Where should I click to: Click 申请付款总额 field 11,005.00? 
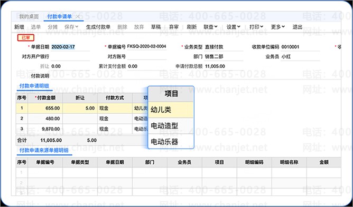click(224, 66)
